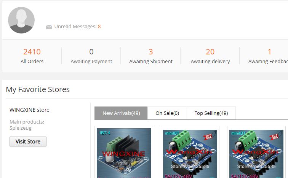Click the SALE tag on rightmost product
The height and width of the screenshot is (178, 288).
click(x=274, y=136)
